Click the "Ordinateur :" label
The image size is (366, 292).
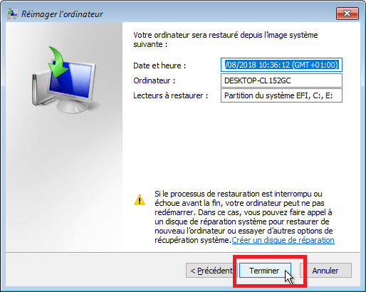[x=155, y=80]
